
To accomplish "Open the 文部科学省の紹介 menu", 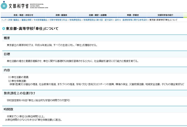I will pos(165,15).
